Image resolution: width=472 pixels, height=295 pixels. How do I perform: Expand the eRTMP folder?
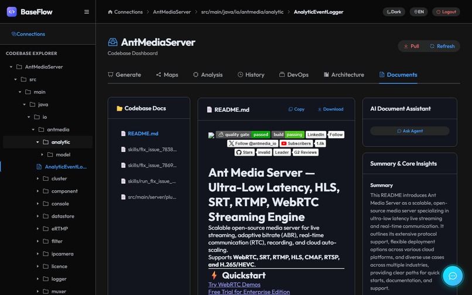tap(37, 229)
